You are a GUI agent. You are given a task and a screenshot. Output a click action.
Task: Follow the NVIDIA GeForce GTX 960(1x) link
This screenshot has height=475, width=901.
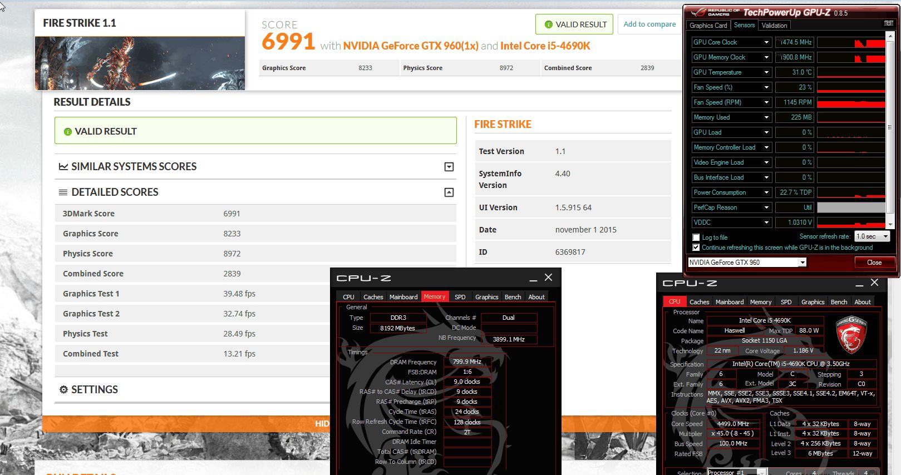pos(411,46)
